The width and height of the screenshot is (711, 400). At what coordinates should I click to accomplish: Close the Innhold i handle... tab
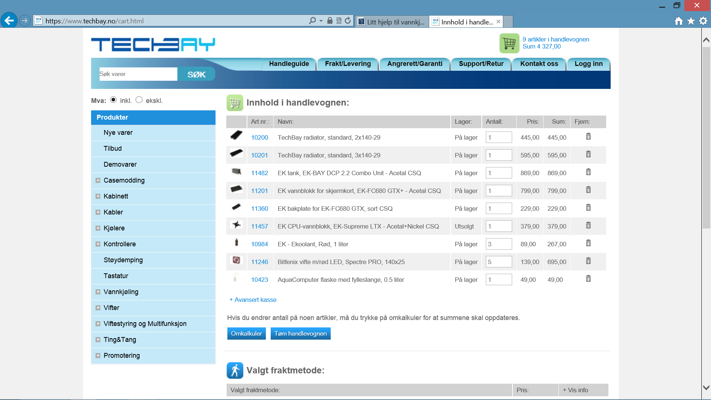coord(498,21)
